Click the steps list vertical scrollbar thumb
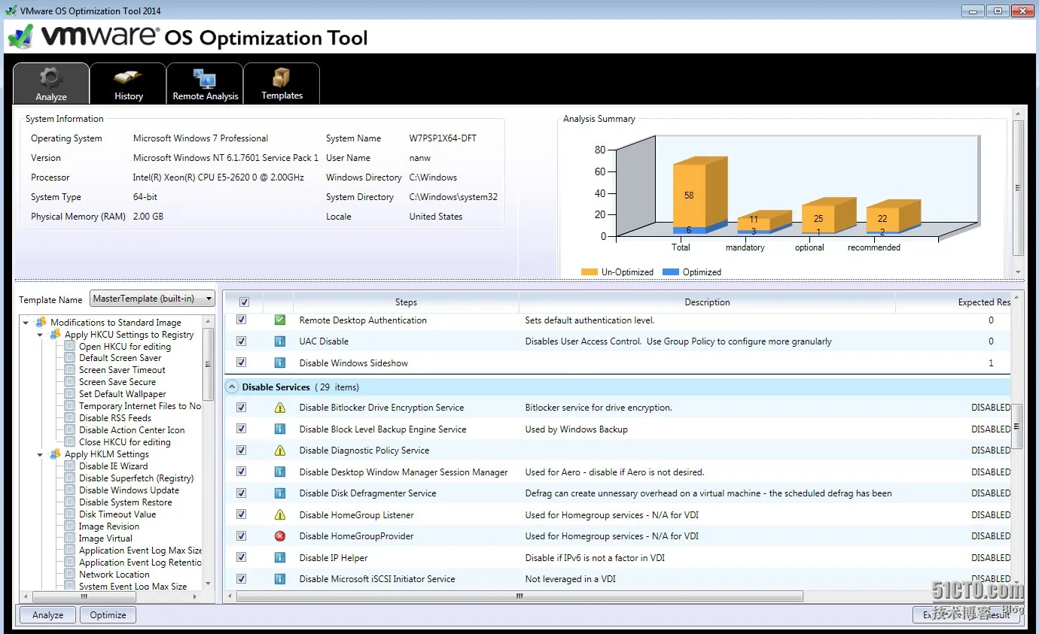Image resolution: width=1039 pixels, height=634 pixels. (1016, 426)
